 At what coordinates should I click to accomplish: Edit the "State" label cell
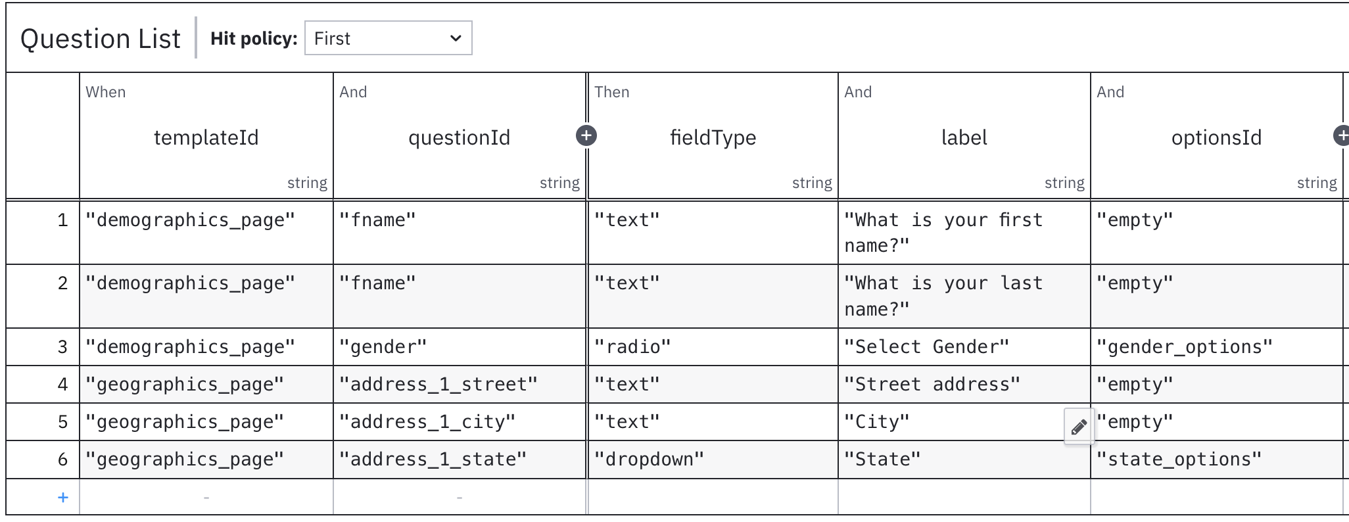click(x=964, y=459)
